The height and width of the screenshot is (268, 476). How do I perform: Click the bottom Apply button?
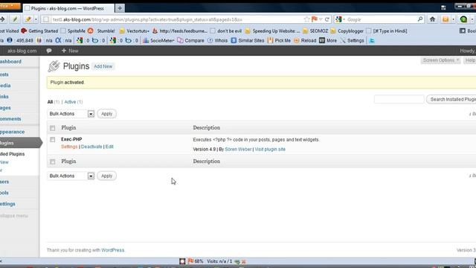[x=106, y=176]
